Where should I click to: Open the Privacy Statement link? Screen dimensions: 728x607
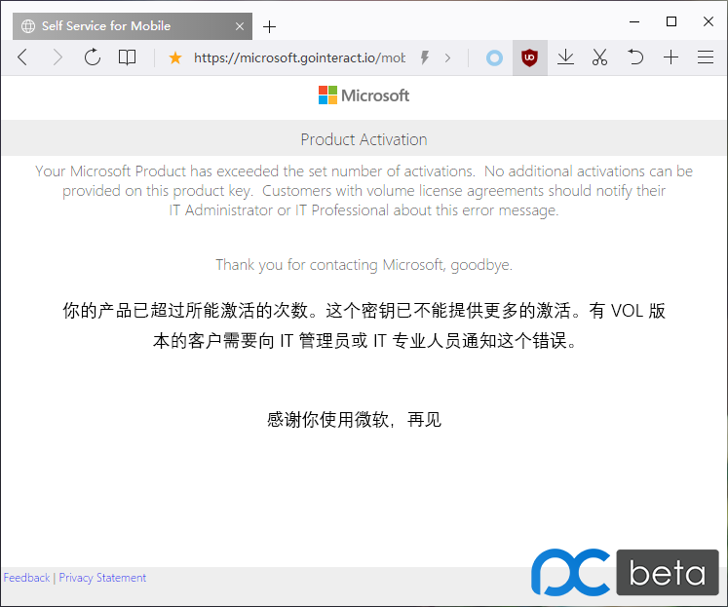(x=102, y=578)
